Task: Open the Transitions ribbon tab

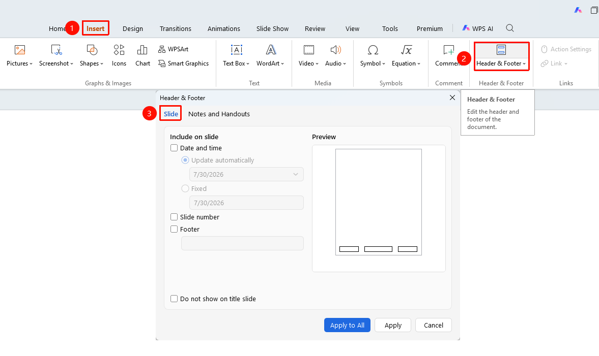Action: [176, 28]
